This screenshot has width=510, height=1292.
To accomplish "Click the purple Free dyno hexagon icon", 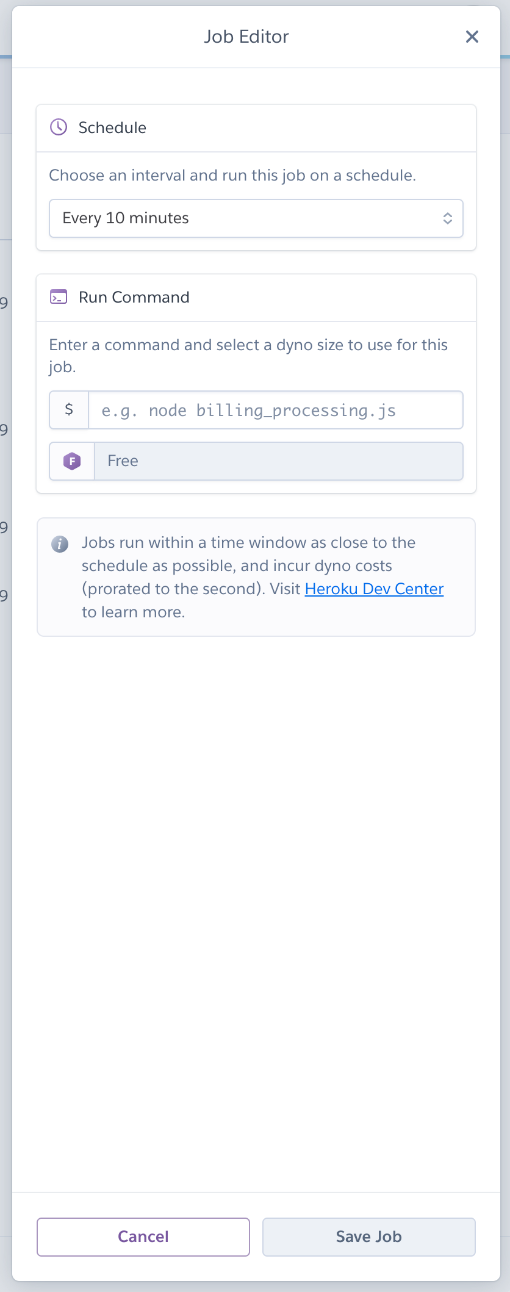I will [x=72, y=461].
